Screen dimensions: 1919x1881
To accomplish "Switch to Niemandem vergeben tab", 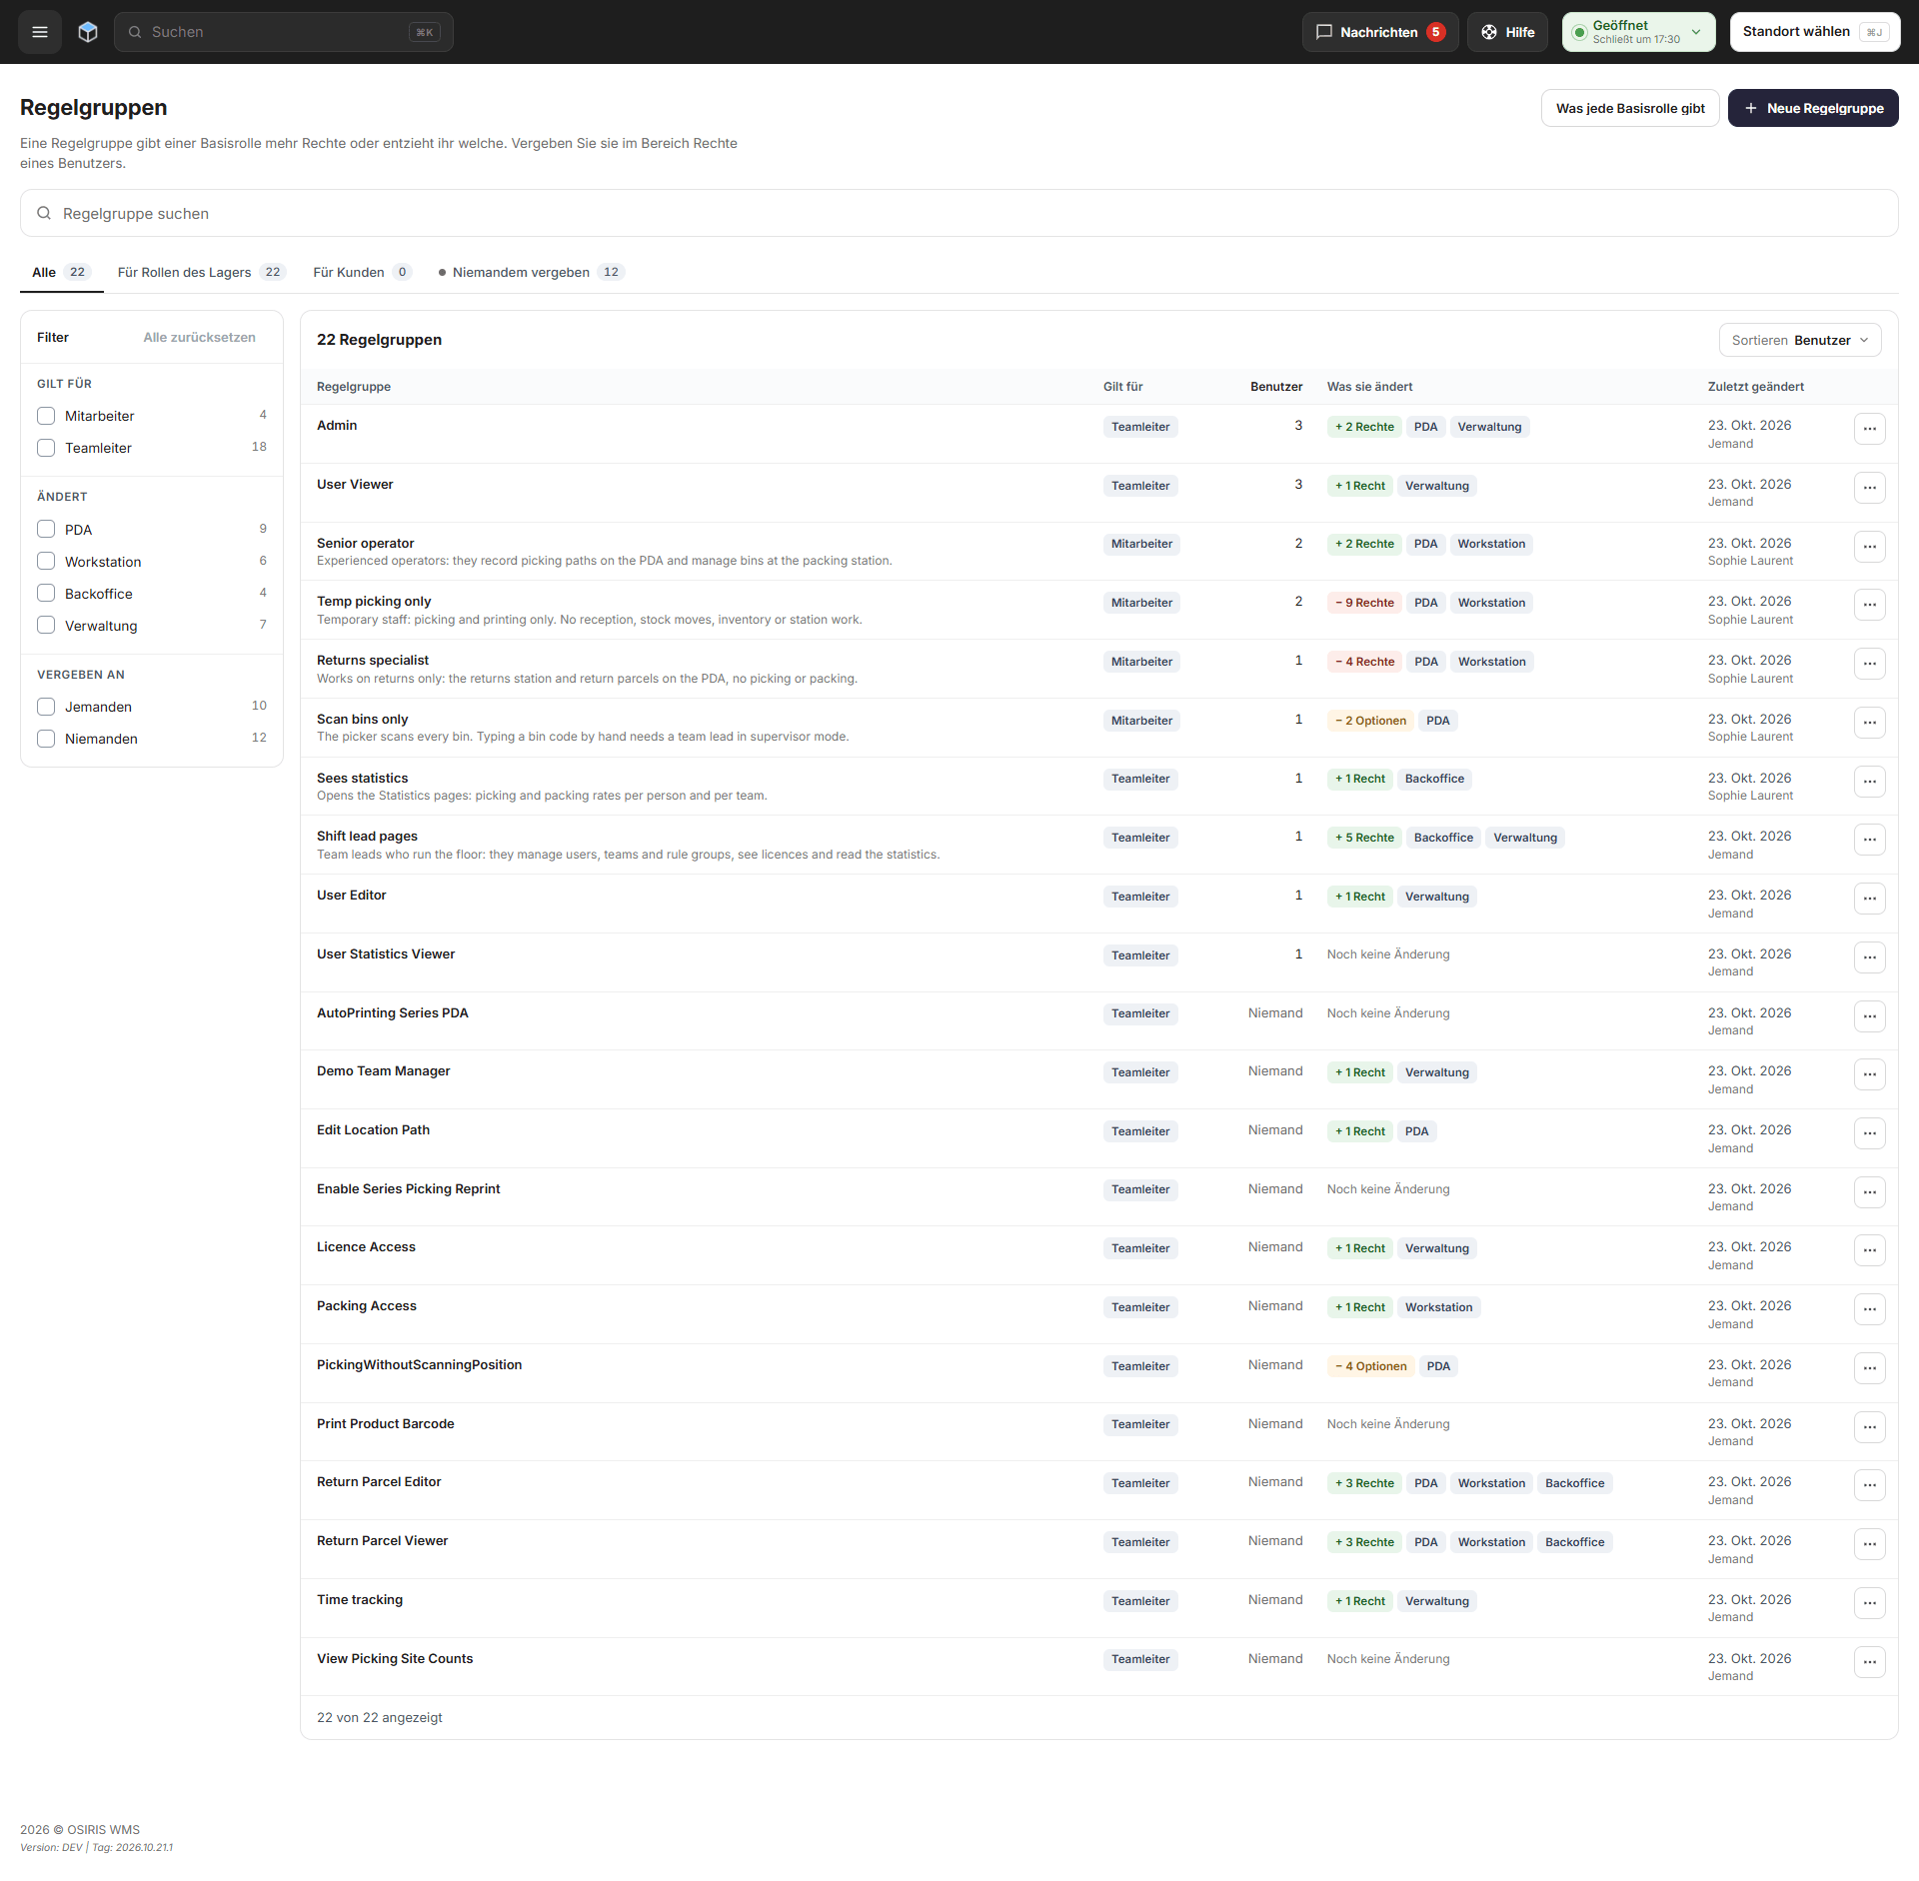I will tap(531, 272).
